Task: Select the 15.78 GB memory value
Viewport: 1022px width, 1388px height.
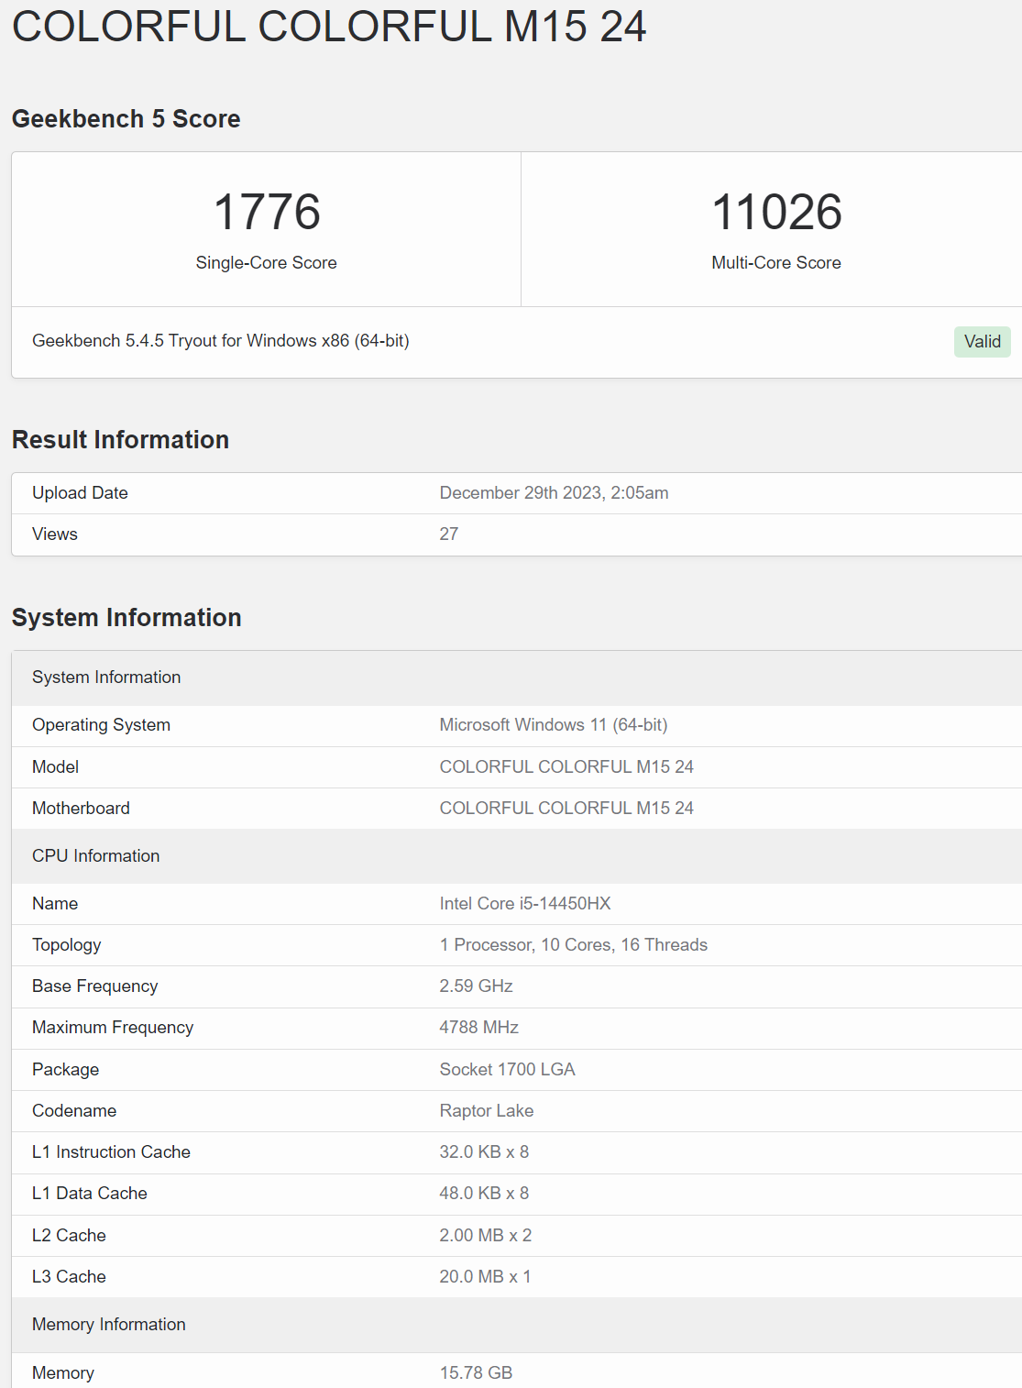Action: 477,1373
